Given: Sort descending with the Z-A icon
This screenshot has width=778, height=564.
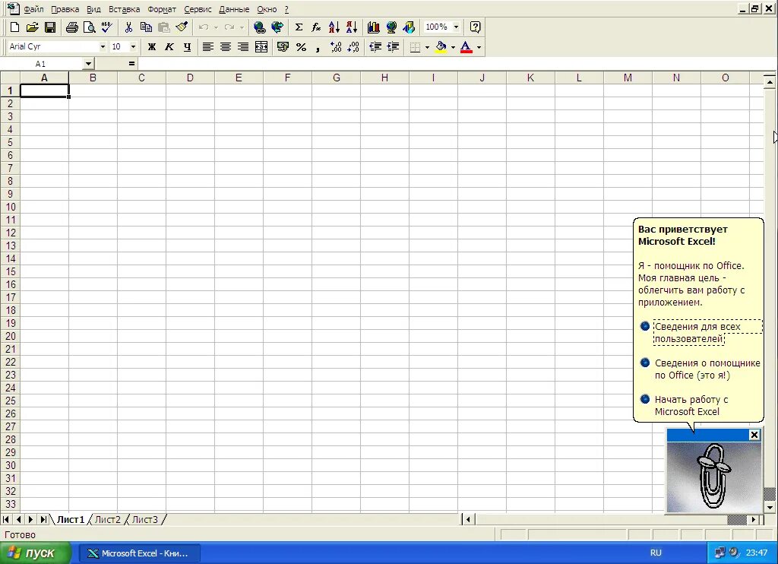Looking at the screenshot, I should pos(351,27).
